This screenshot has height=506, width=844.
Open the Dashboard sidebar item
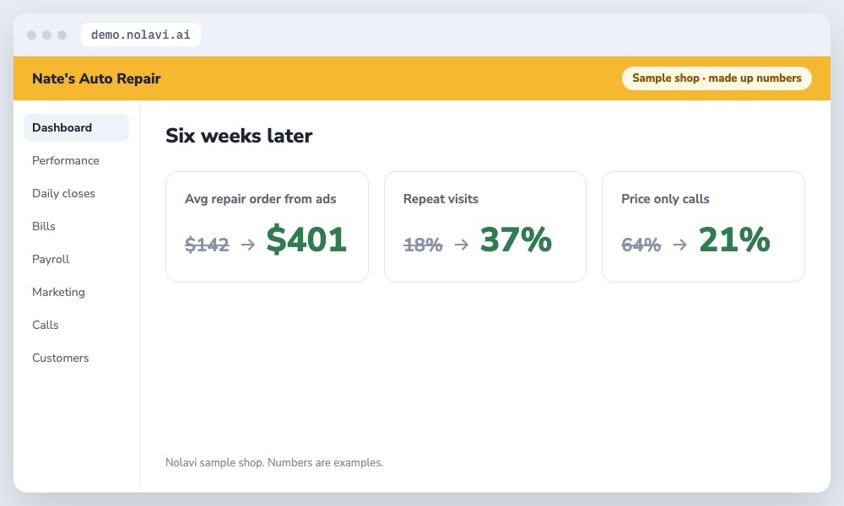[76, 127]
